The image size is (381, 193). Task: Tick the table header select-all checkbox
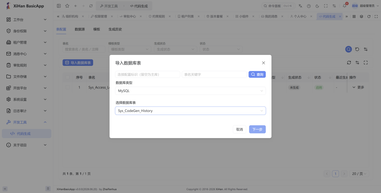tap(67, 77)
